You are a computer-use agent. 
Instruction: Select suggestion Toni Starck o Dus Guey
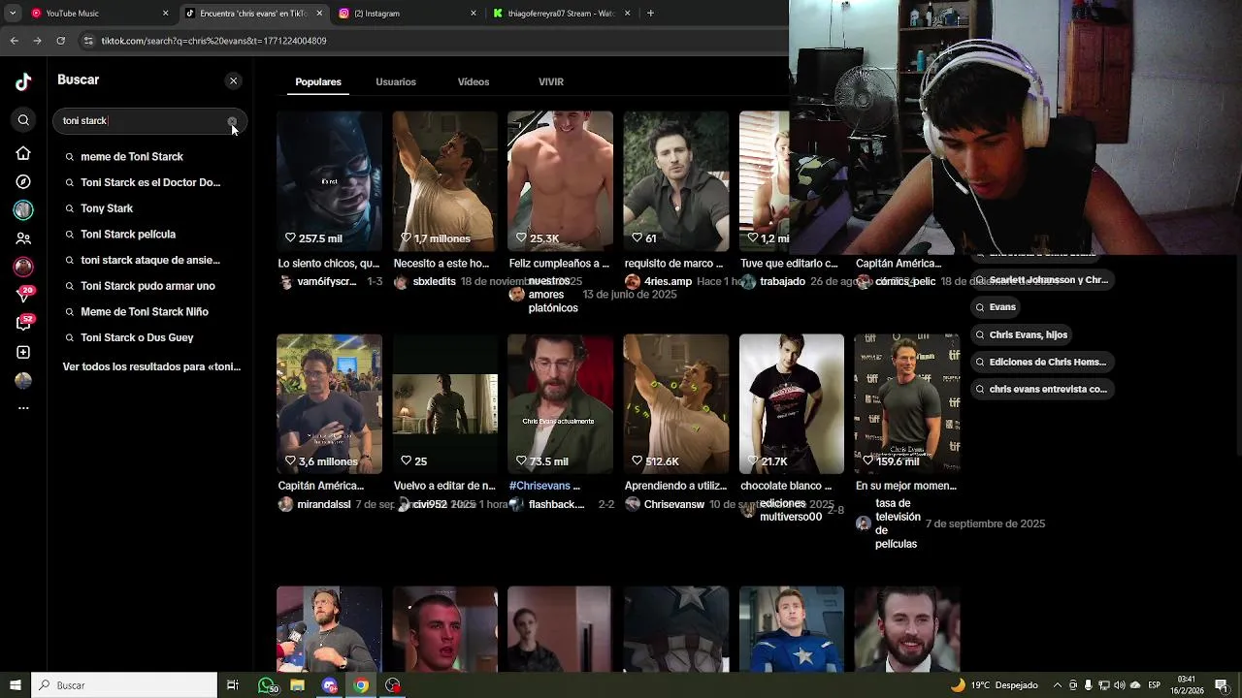click(x=137, y=337)
